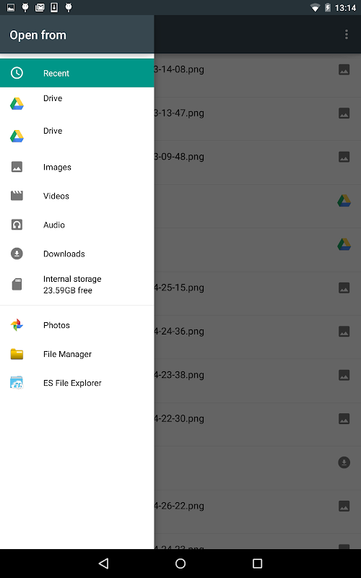This screenshot has width=361, height=578.
Task: Tap the Audio headphones icon
Action: click(17, 225)
